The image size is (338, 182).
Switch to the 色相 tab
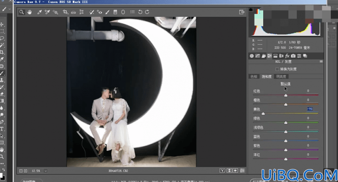click(254, 76)
